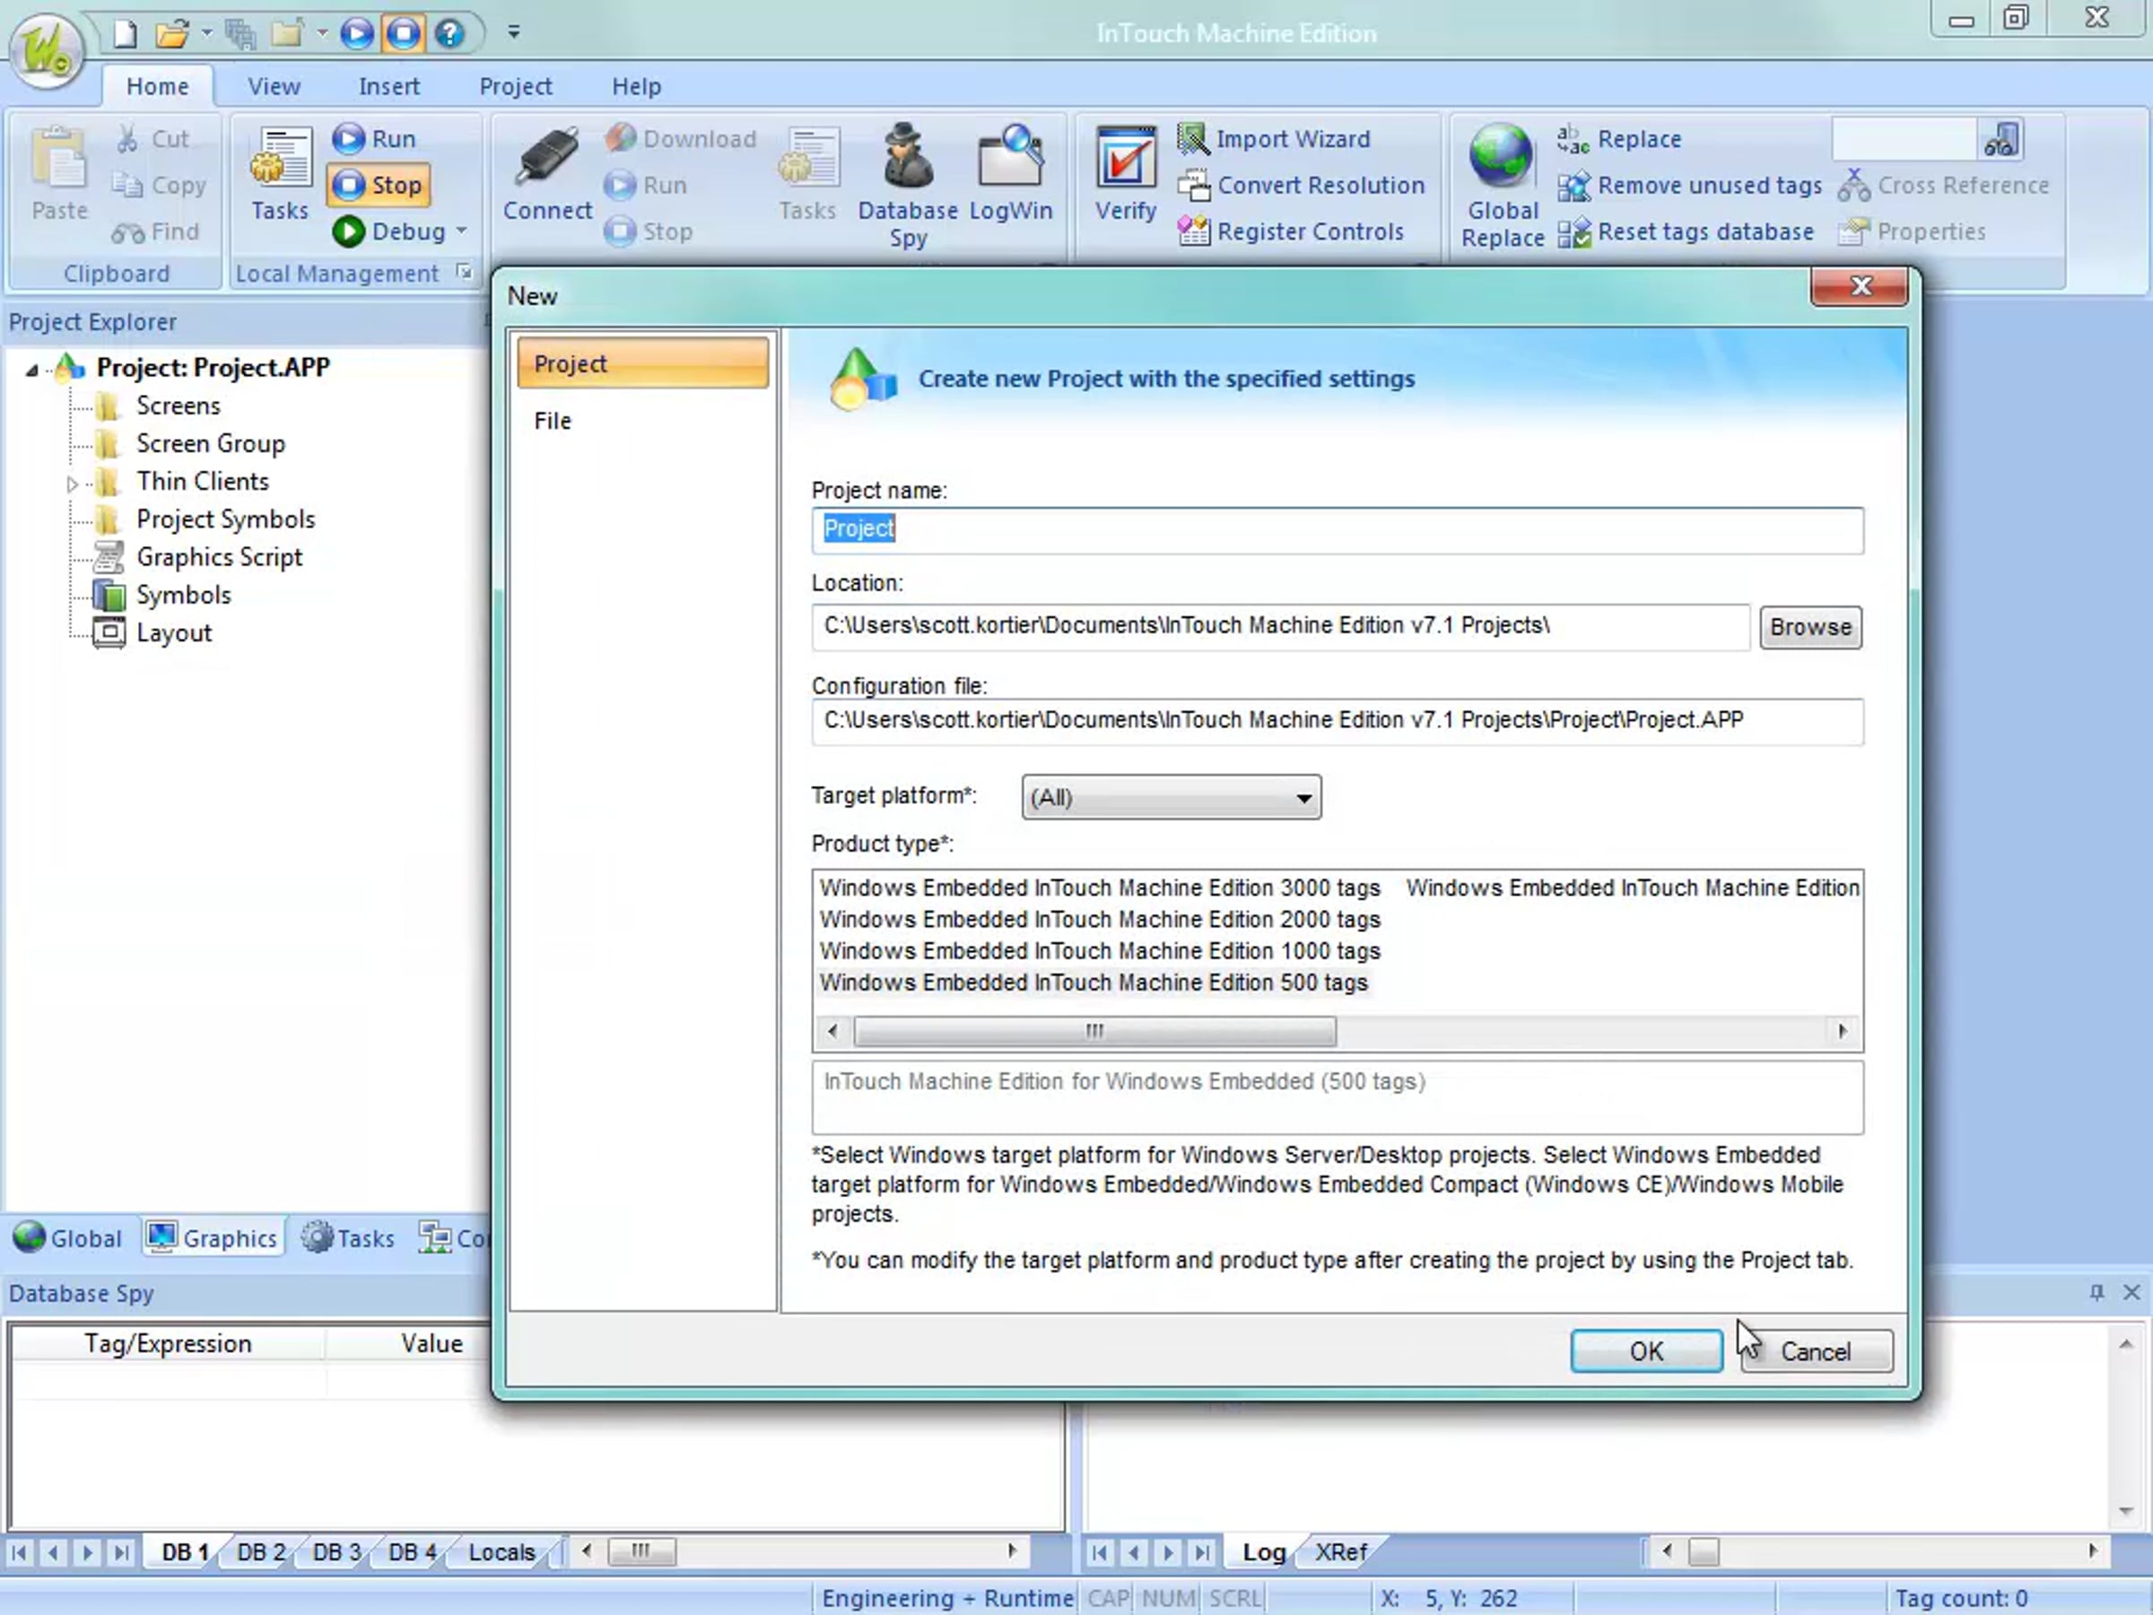Switch to the Insert ribbon tab
Viewport: 2153px width, 1615px height.
point(388,87)
